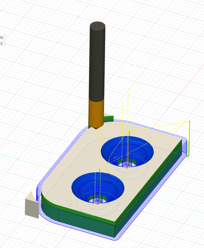Click the helical lead-in toolpath at right edge

tap(188, 149)
